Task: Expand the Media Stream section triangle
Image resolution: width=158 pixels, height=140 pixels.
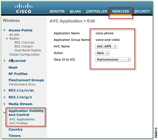Action: coord(5,104)
